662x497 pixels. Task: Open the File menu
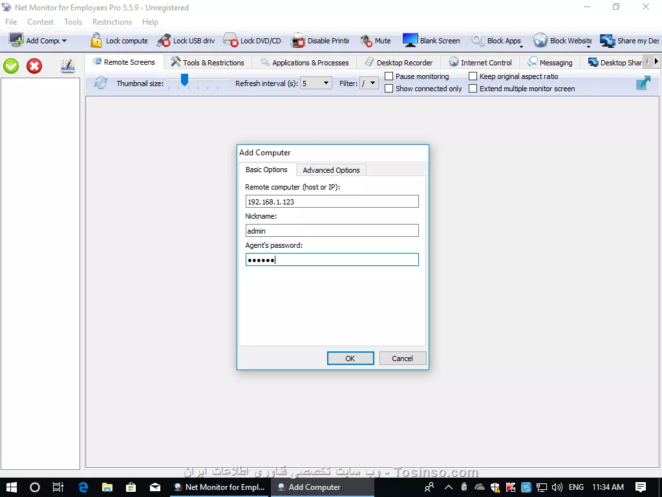tap(11, 22)
